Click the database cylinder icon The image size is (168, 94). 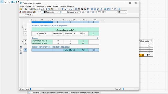(105, 9)
